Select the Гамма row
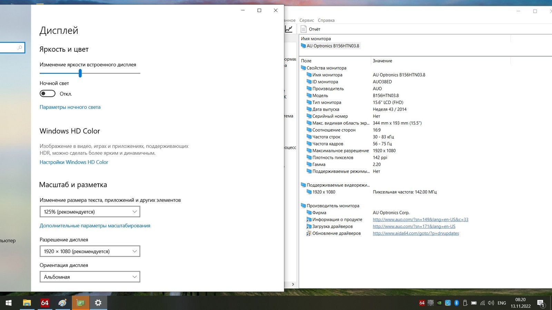The width and height of the screenshot is (552, 310). point(316,164)
